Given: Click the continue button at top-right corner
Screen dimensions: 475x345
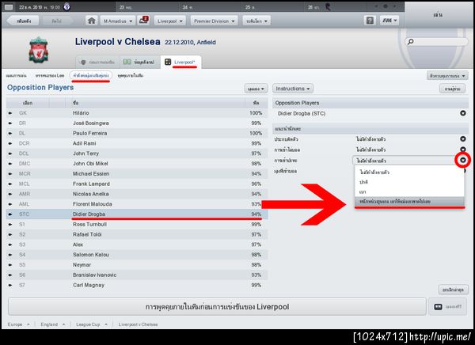Looking at the screenshot, I should tap(438, 14).
